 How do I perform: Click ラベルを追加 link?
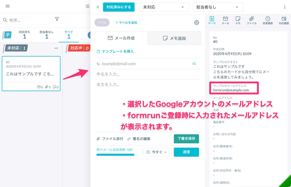tap(126, 22)
